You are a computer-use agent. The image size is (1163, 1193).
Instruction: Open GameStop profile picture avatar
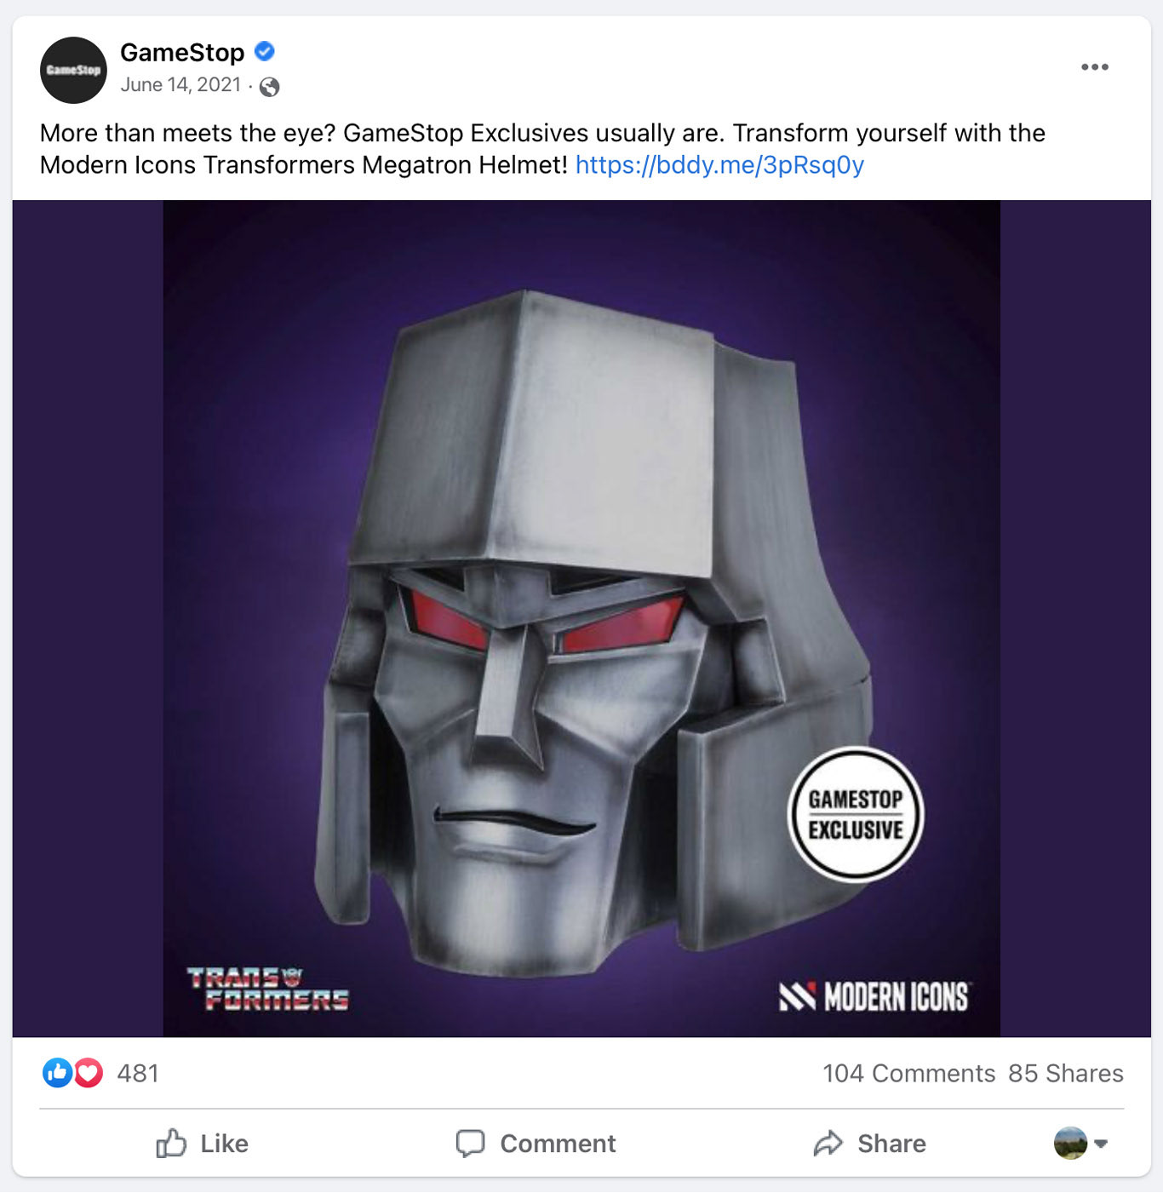pos(73,70)
